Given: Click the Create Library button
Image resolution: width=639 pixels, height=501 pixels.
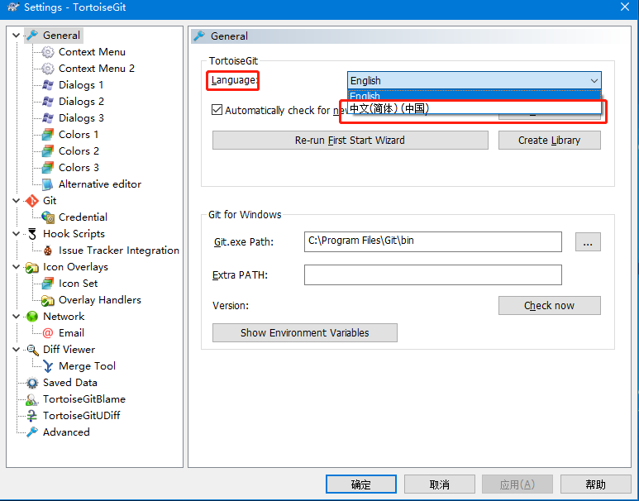Looking at the screenshot, I should coord(550,141).
